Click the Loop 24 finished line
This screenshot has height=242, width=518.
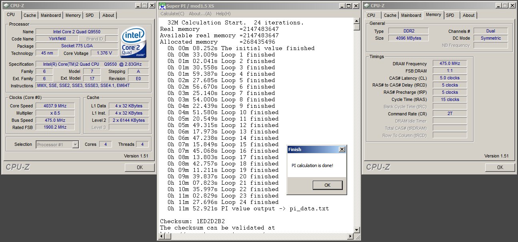tap(223, 202)
